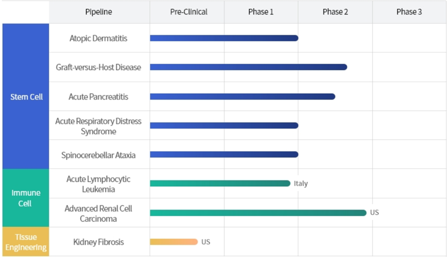Click the Atopic Dermatitis pipeline label
Viewport: 447px width, 258px height.
99,38
